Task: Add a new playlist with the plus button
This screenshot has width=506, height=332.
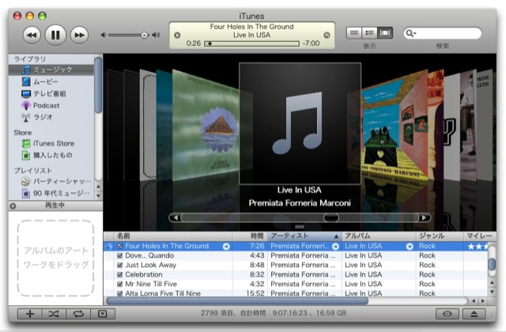Action: pos(30,314)
